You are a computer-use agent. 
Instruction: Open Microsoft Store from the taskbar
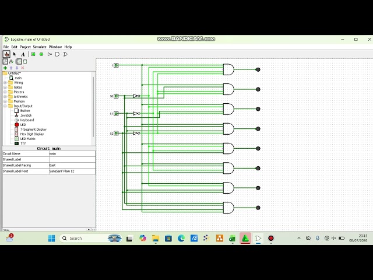coord(168,238)
